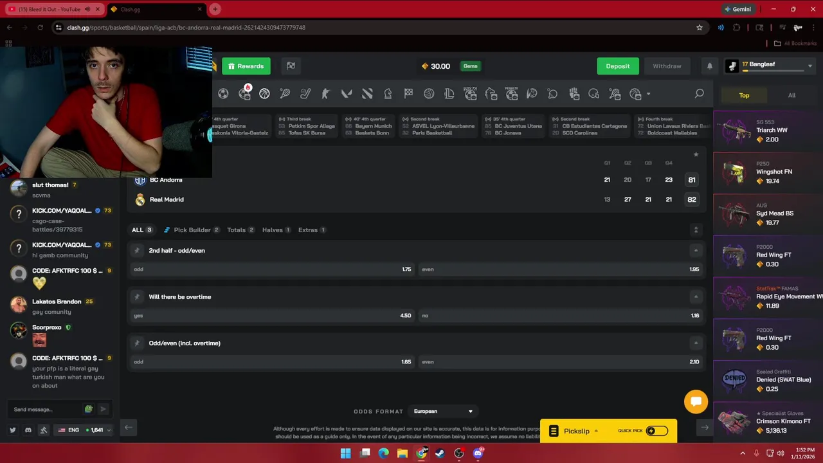
Task: Collapse the Odd/even incl. overtime market
Action: click(x=696, y=343)
